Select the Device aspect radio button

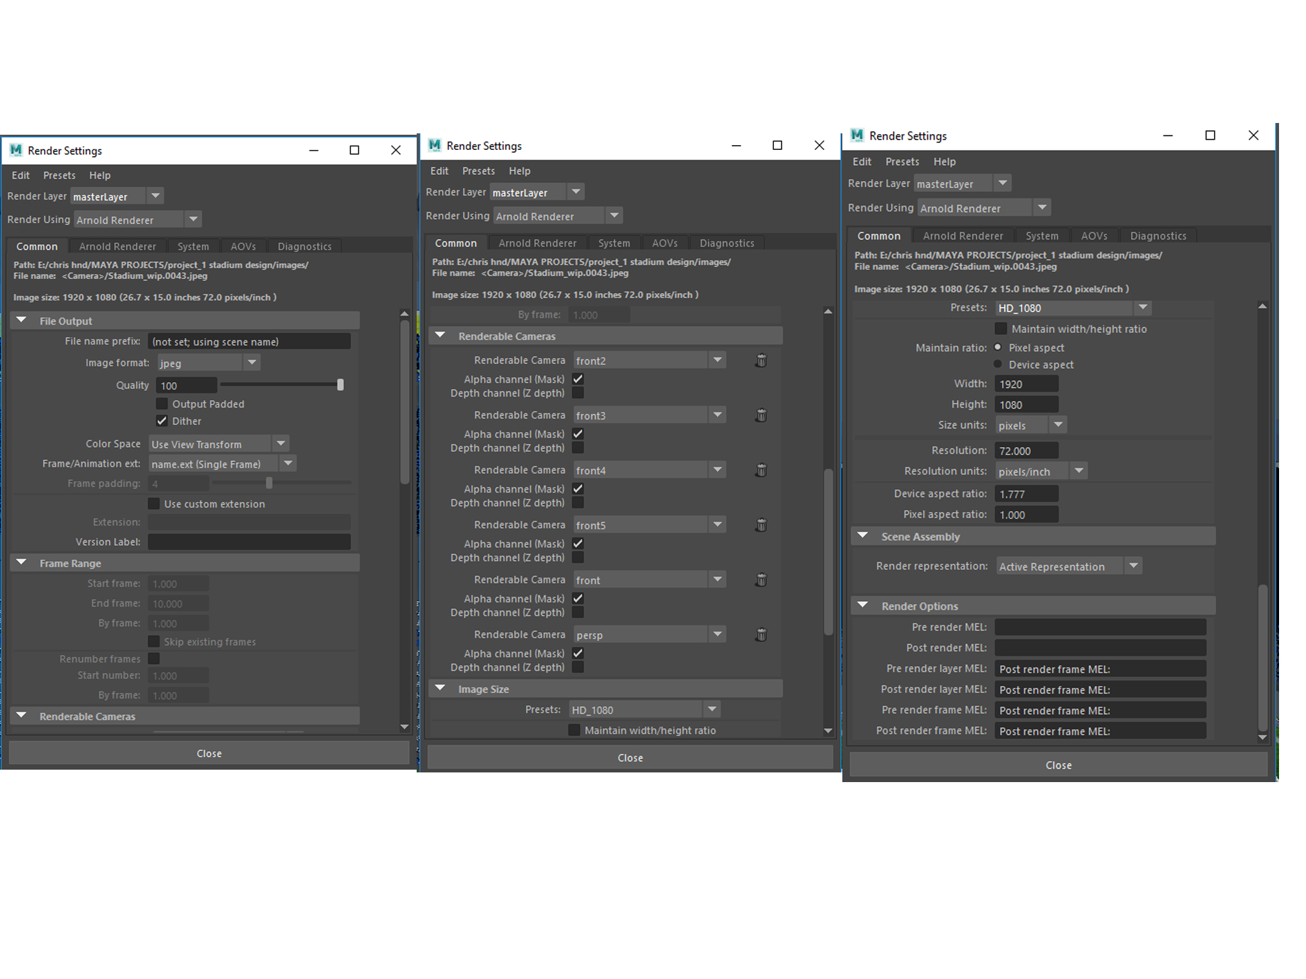pos(998,364)
